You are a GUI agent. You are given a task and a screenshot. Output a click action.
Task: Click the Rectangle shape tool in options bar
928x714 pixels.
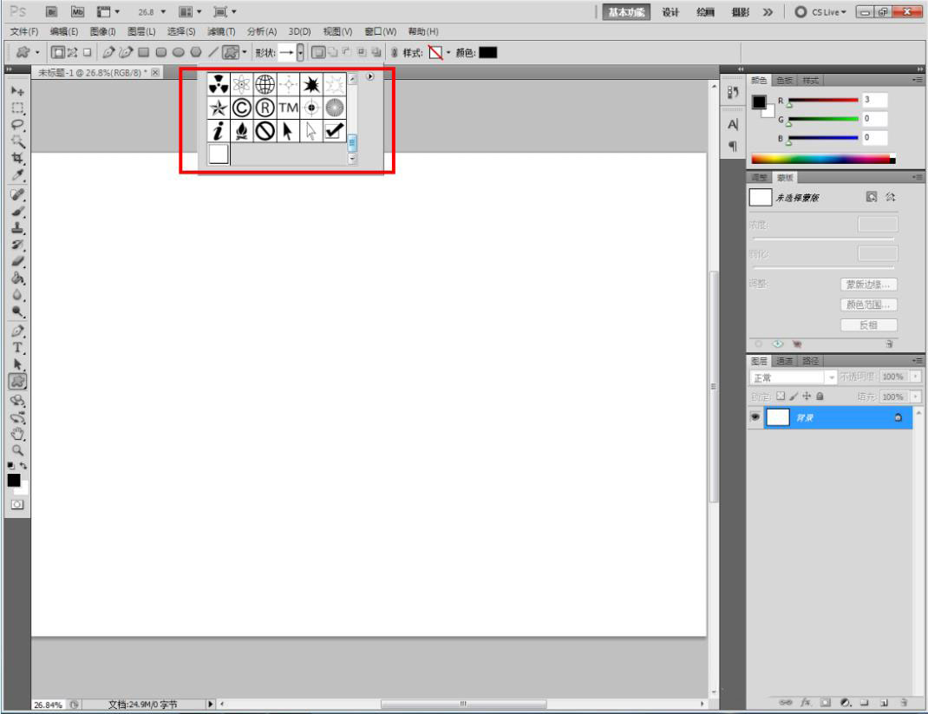click(143, 52)
